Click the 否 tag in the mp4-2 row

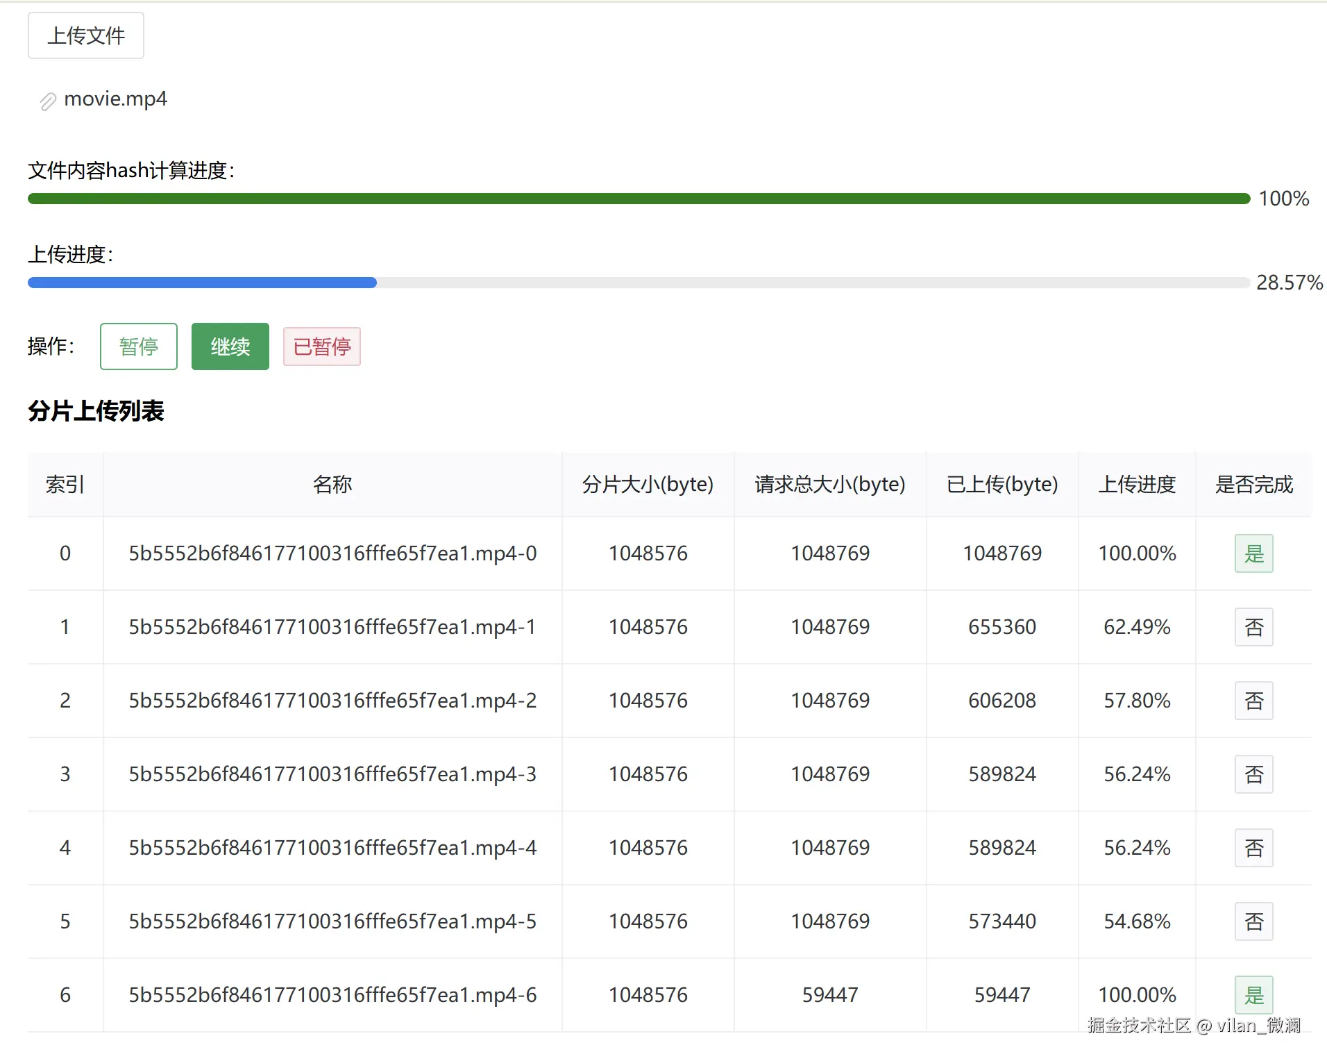[1254, 701]
